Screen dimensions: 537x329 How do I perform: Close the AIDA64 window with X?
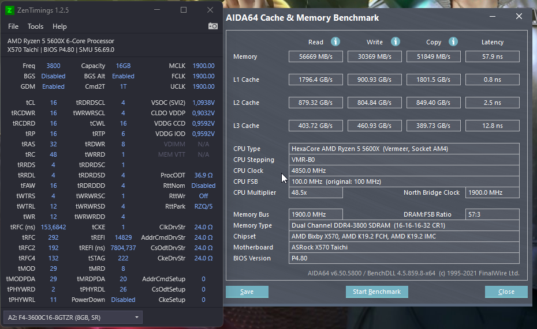[x=519, y=16]
